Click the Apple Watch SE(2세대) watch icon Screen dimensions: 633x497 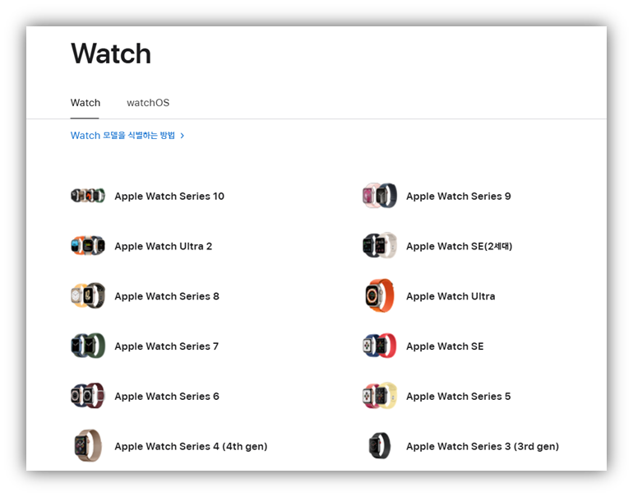(380, 246)
